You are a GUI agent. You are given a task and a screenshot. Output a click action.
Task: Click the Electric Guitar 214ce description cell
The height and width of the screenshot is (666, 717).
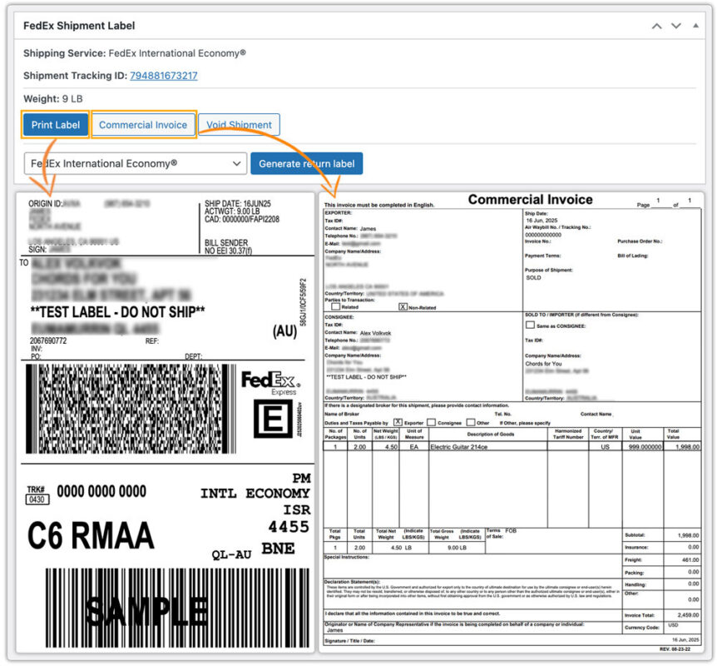(488, 447)
